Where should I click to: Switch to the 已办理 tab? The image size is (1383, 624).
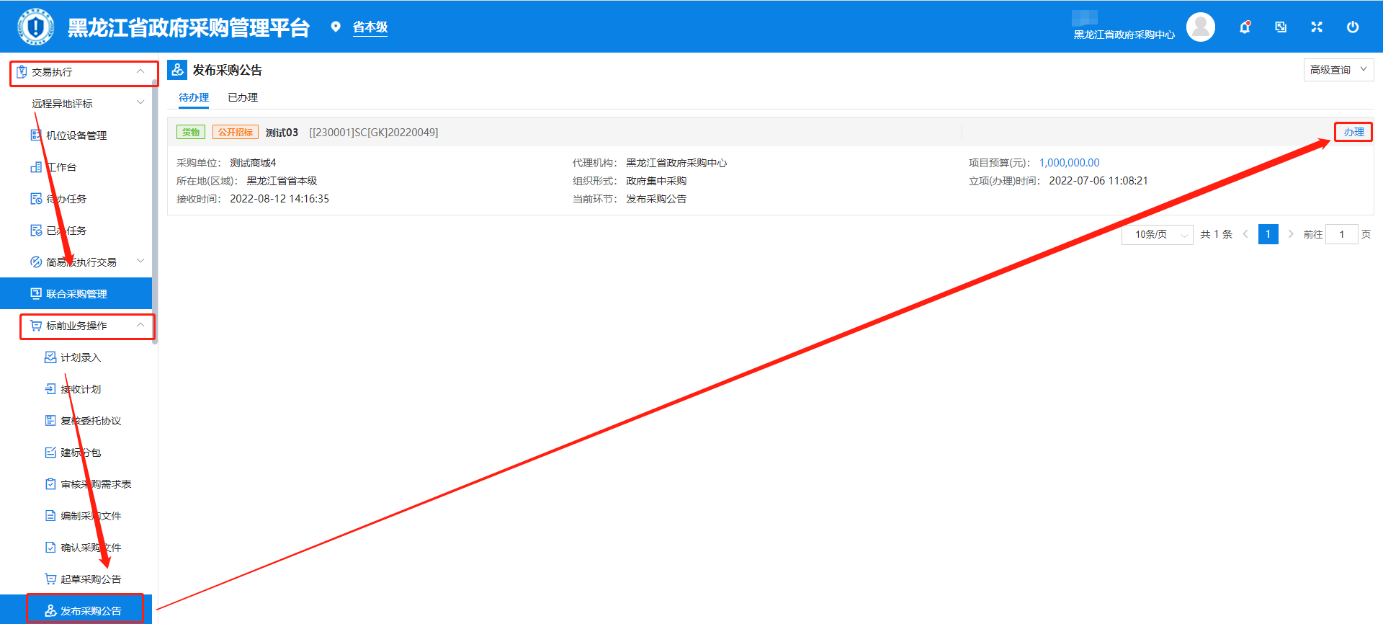(x=243, y=97)
